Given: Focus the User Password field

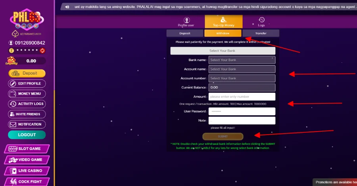Looking at the screenshot, I should [x=242, y=112].
